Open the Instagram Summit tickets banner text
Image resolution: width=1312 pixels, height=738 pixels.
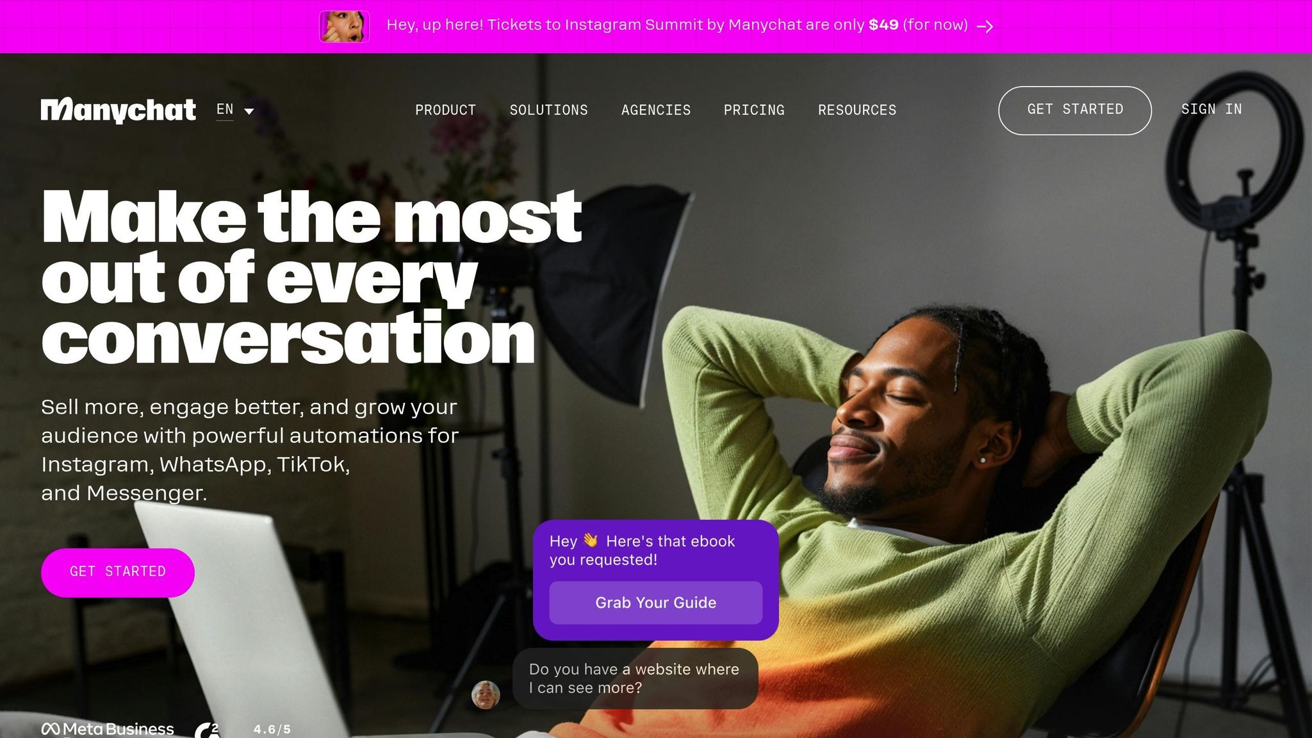click(x=677, y=25)
